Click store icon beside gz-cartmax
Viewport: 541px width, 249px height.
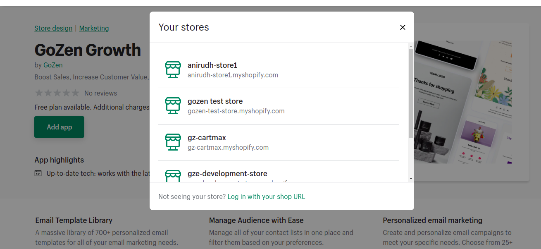pos(173,142)
